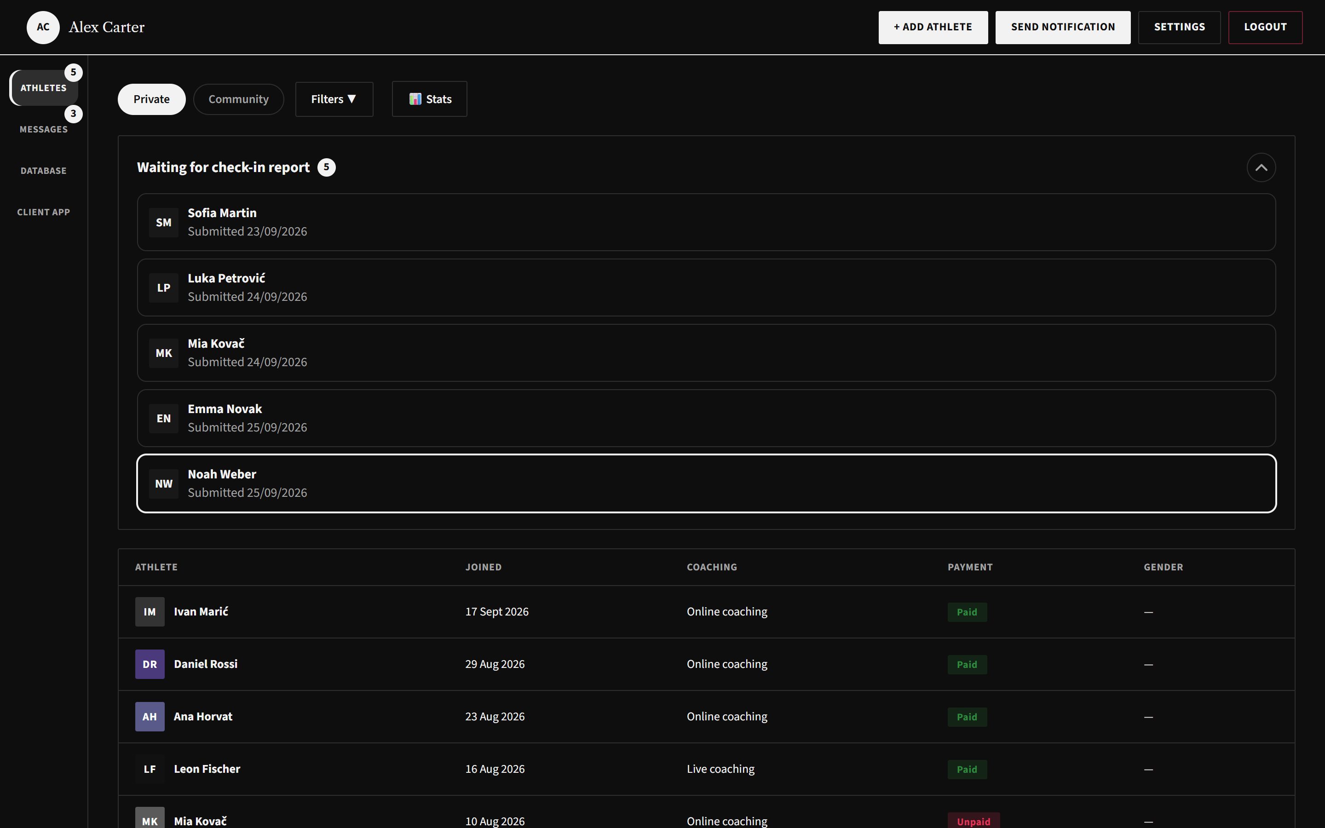The width and height of the screenshot is (1325, 828).
Task: Click the 17 Sept 2026 joined date
Action: (497, 612)
